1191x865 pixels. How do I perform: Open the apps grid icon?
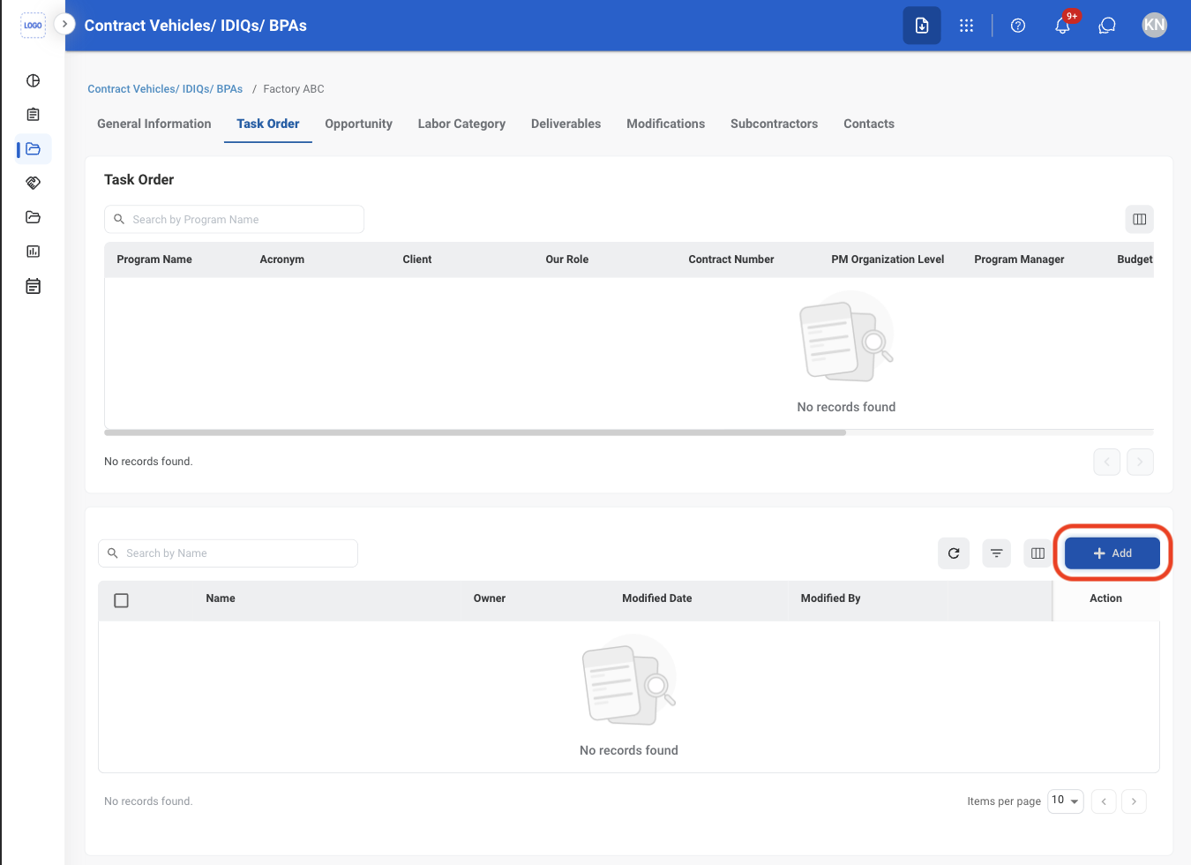point(966,26)
